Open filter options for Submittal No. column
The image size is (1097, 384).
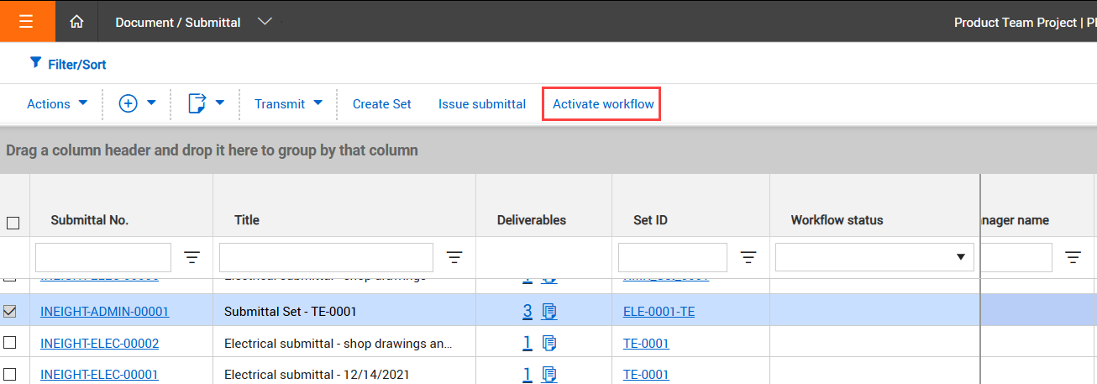192,258
